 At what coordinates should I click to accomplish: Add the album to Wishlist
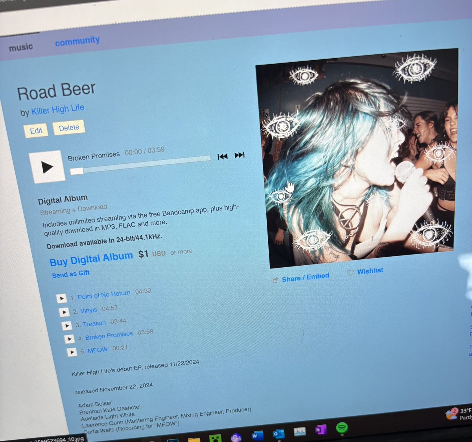click(370, 271)
